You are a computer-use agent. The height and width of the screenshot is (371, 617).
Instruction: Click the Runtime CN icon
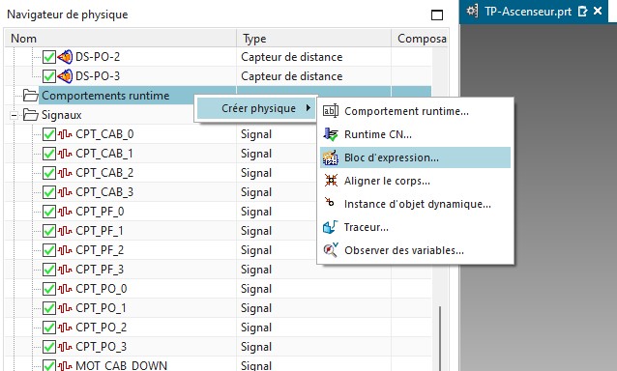[x=331, y=134]
